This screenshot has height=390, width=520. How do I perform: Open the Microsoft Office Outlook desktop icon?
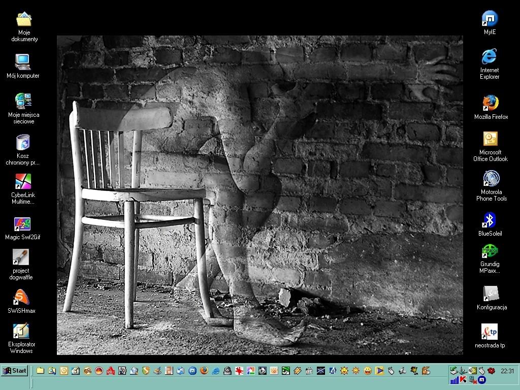coord(491,147)
